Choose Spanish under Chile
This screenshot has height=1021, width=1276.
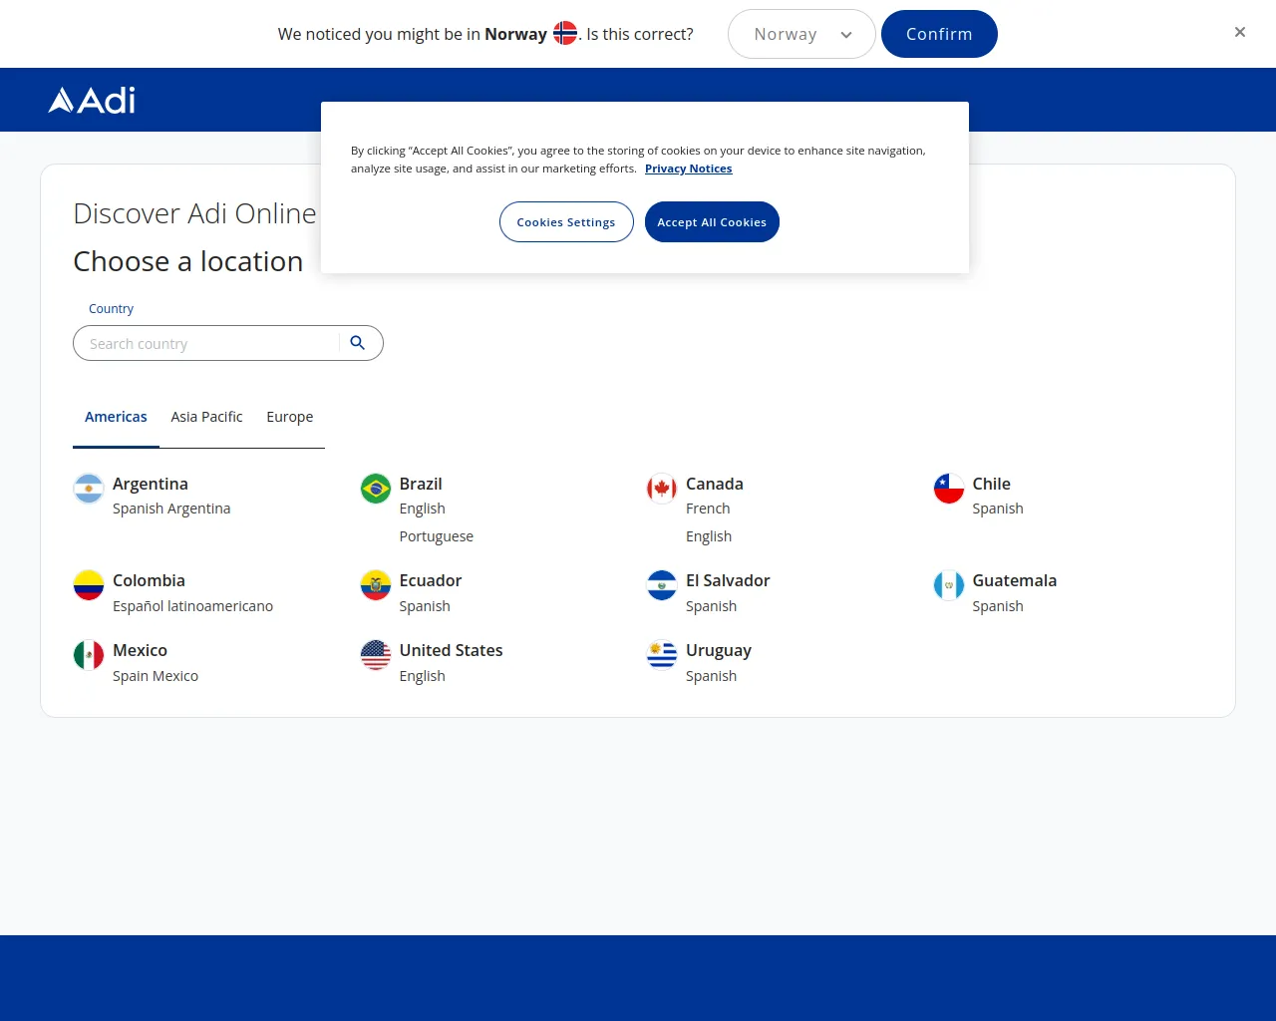tap(998, 509)
